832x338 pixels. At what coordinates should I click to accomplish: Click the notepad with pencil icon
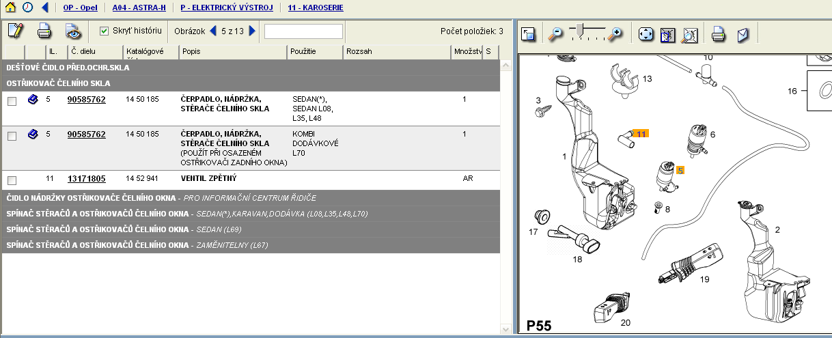[x=15, y=31]
